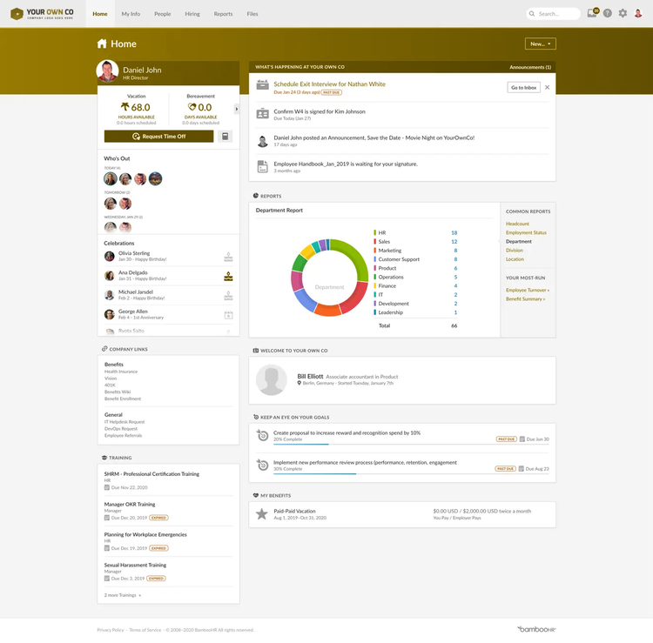This screenshot has width=653, height=643.
Task: Open the Benefits Wiki link
Action: pyautogui.click(x=118, y=392)
